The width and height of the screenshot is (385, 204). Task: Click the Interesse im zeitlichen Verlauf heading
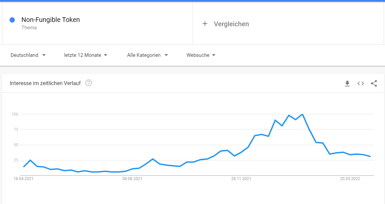click(x=45, y=83)
